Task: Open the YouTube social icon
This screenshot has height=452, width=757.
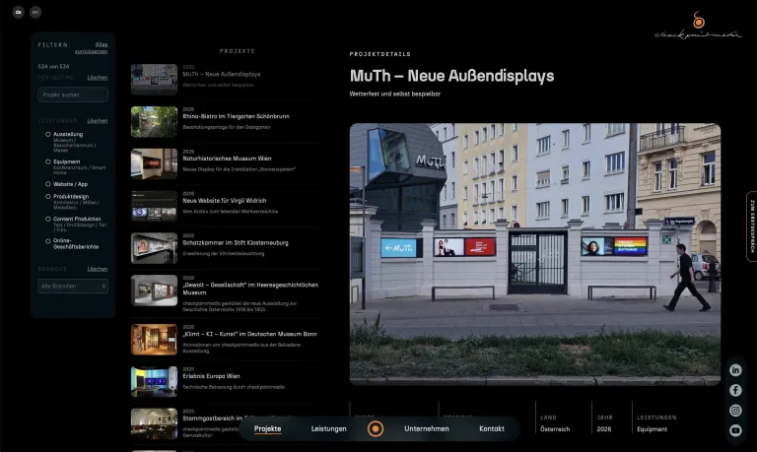Action: [735, 429]
